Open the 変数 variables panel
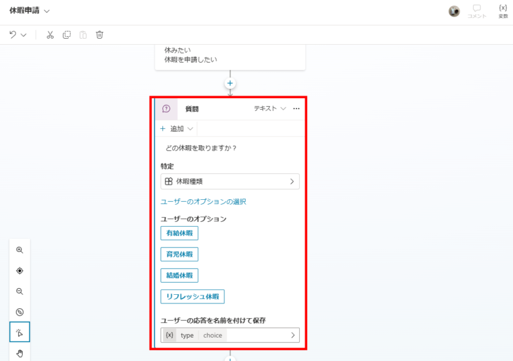 [503, 11]
